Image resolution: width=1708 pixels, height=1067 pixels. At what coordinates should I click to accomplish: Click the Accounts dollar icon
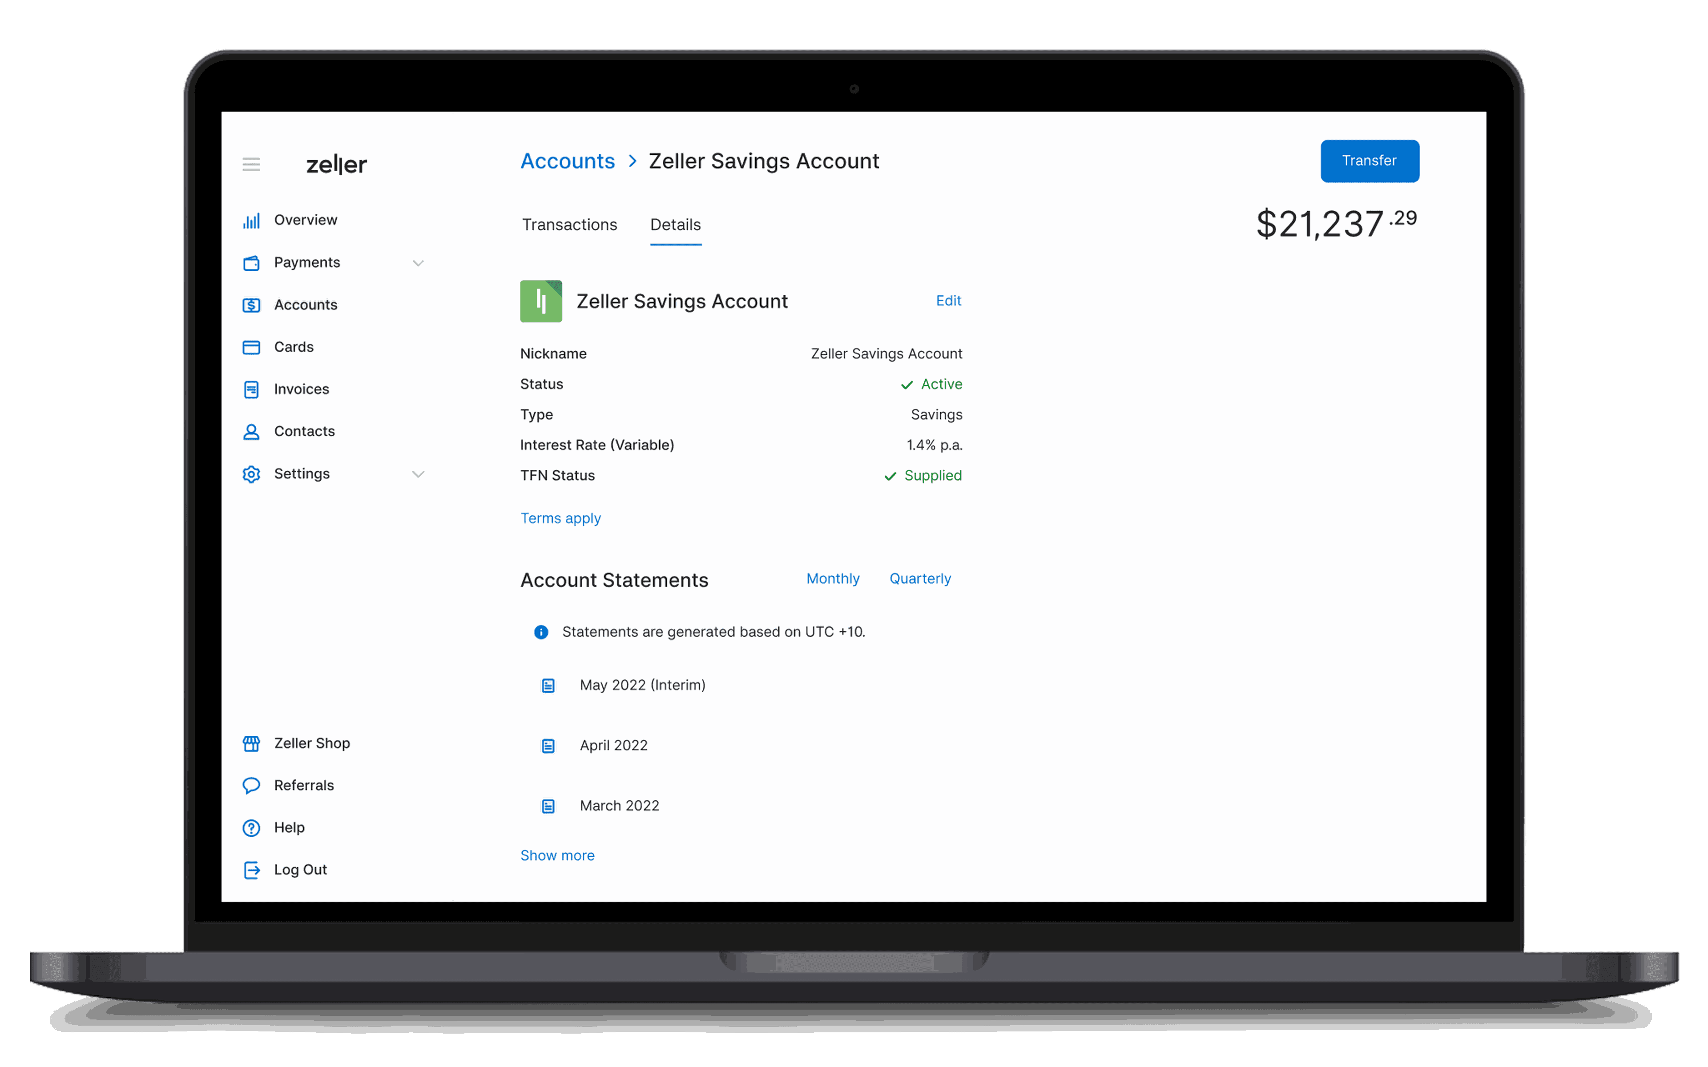[251, 305]
